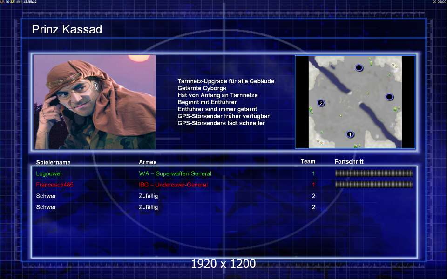Select the 'Getarnte Cyborgs' line
Screen dimensions: 447x279
click(202, 88)
